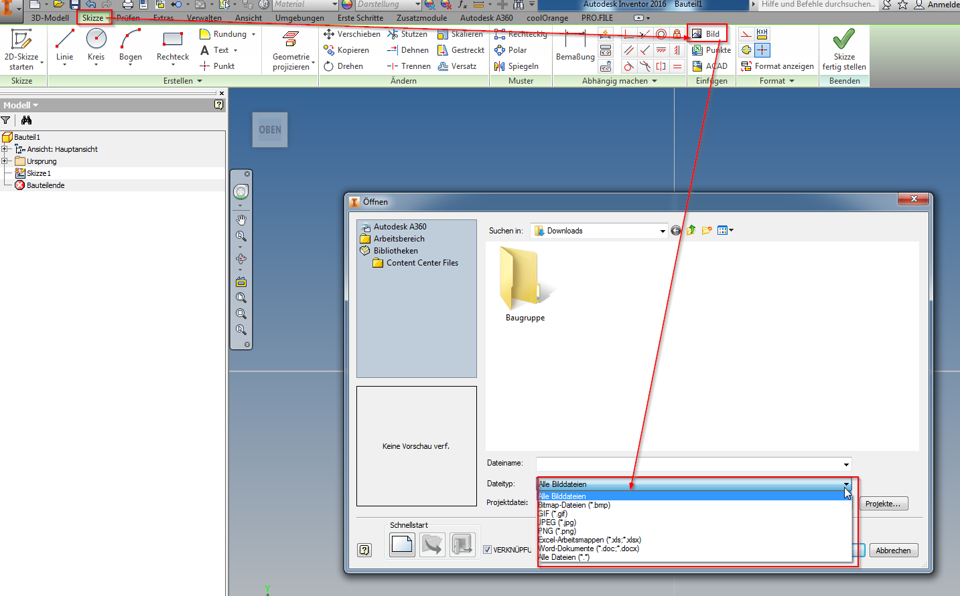Select the Baugruppe folder
The image size is (960, 596).
(x=525, y=284)
